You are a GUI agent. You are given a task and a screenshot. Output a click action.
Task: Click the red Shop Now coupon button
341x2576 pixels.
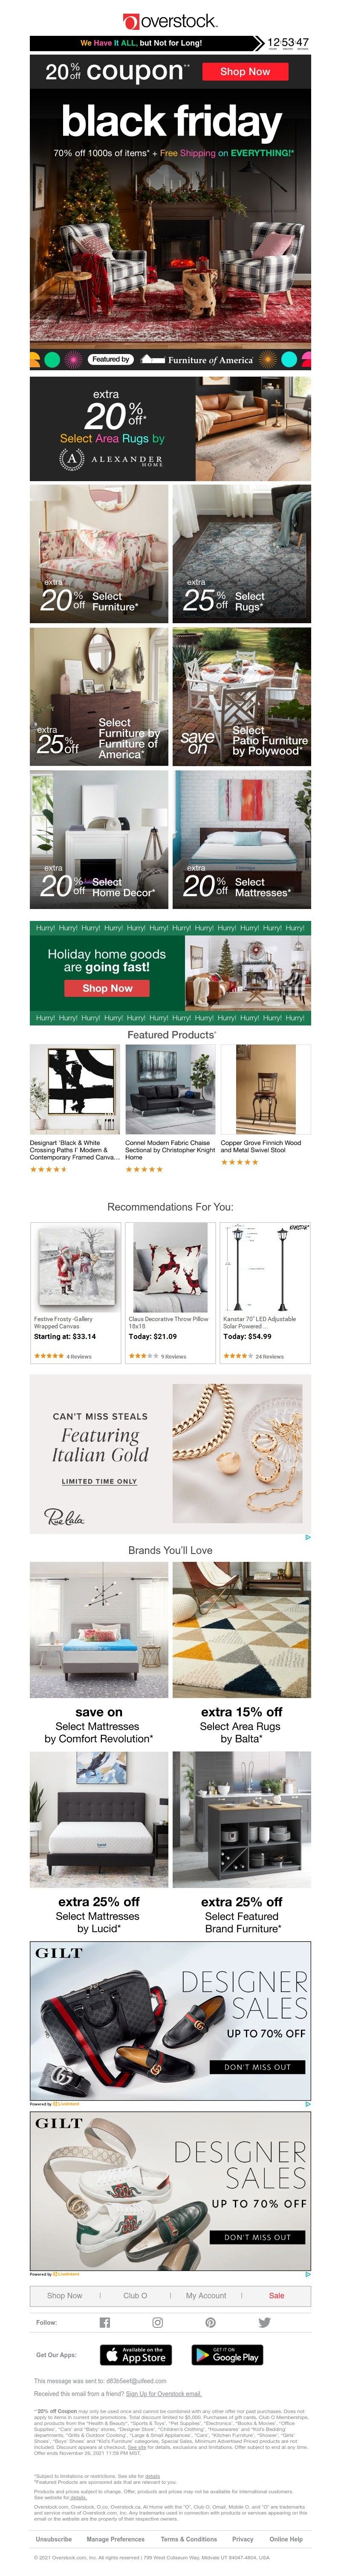[245, 72]
